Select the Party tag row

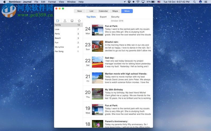(x=69, y=34)
